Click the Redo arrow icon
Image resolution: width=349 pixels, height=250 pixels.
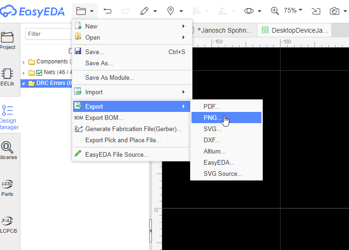tap(125, 11)
